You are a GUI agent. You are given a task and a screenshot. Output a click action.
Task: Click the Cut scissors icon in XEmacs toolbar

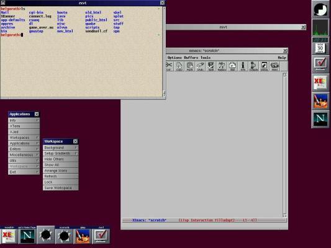(x=170, y=66)
